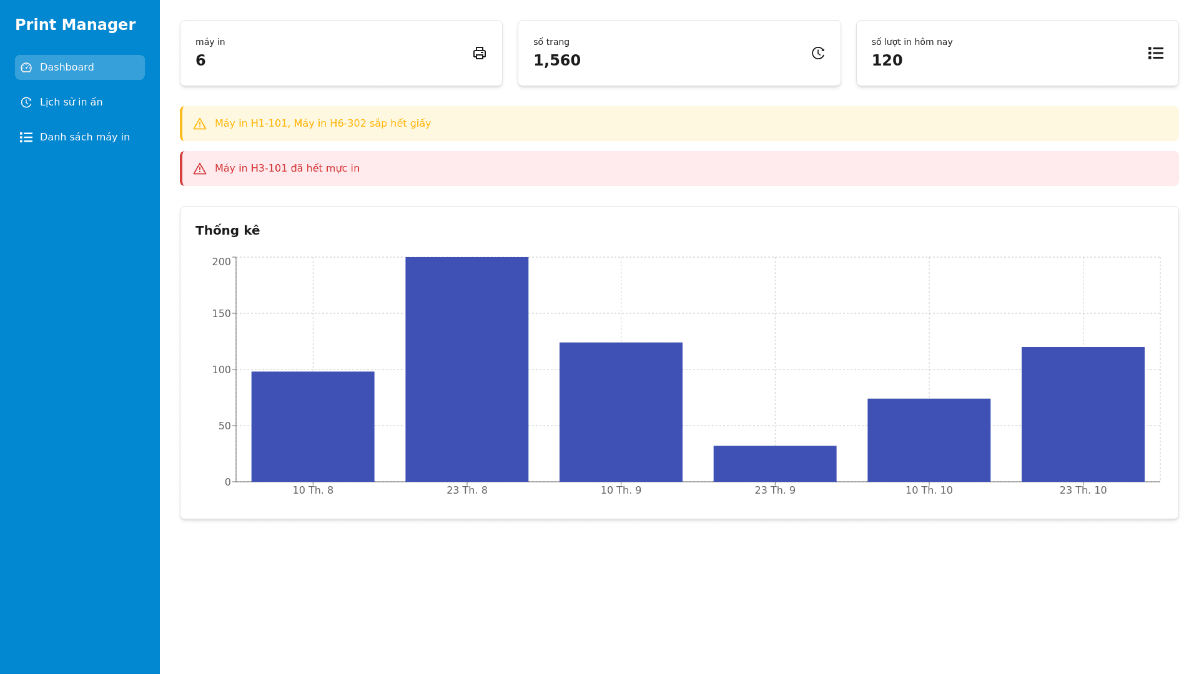Click the history clock icon beside Lịch sử in ấn

[26, 102]
